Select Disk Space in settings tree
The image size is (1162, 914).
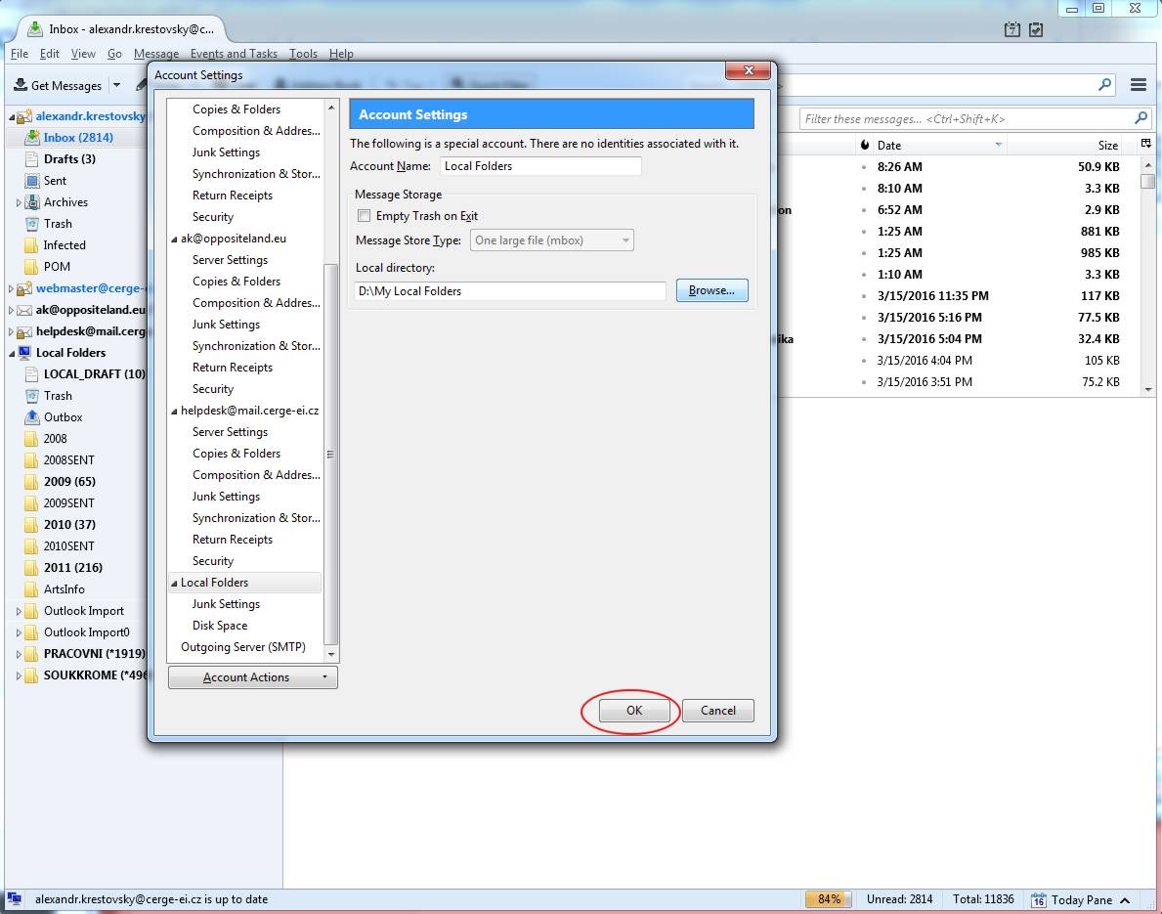[220, 626]
